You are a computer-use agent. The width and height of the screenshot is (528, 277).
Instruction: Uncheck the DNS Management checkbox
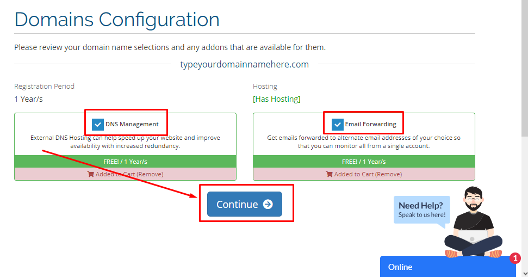(98, 125)
